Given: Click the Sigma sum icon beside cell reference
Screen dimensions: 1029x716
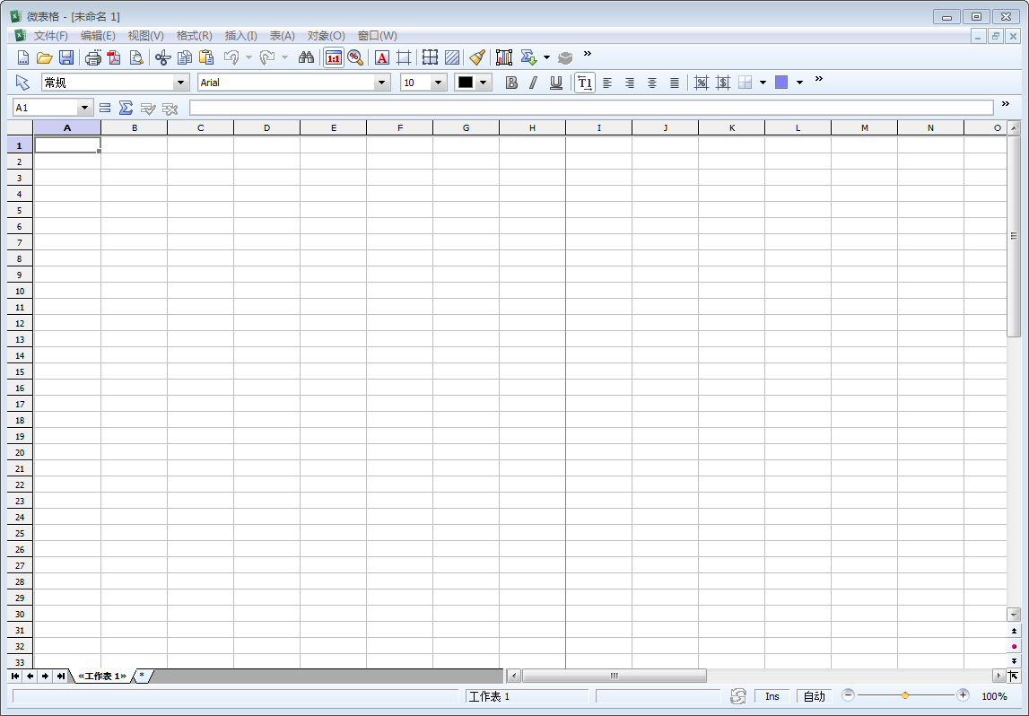Looking at the screenshot, I should (x=126, y=108).
